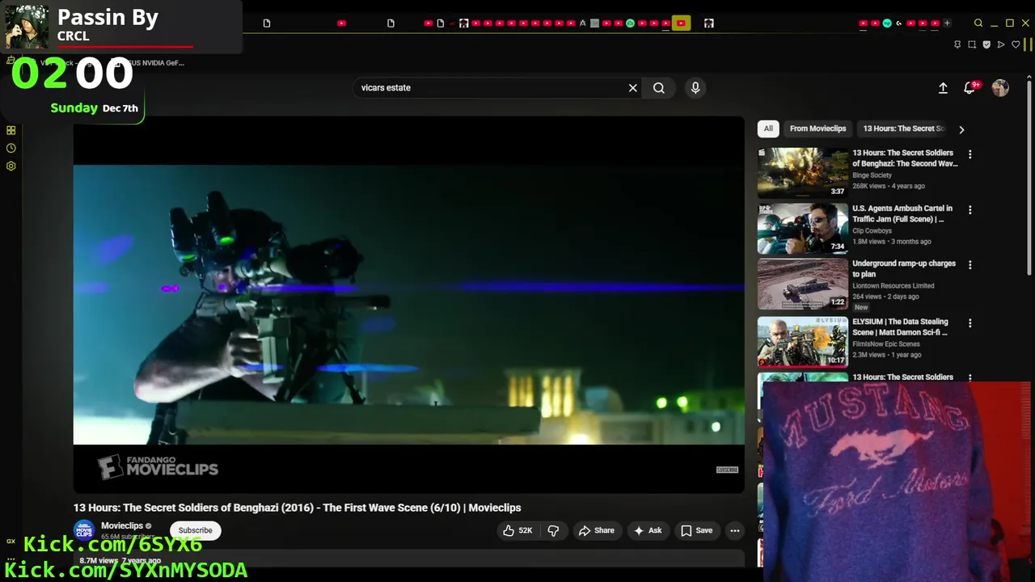Open the title 'U.S. Agents Ambush Cartel in Traffic Jam'
1035x582 pixels.
(902, 214)
